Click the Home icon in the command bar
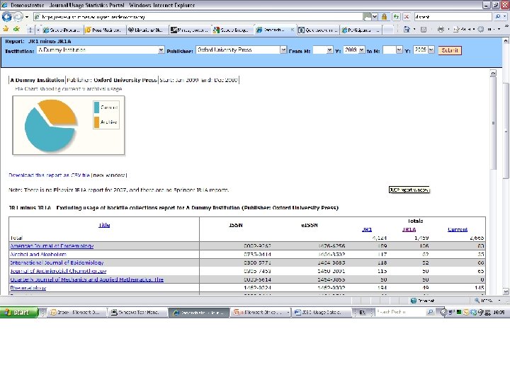Viewport: 510px width, 382px height. pyautogui.click(x=407, y=30)
